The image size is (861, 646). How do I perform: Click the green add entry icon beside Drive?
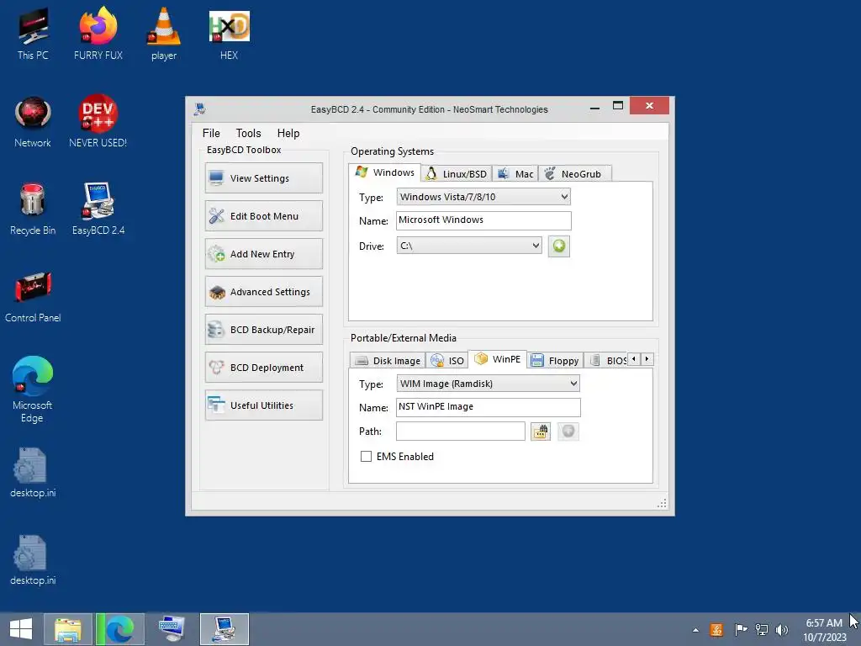(x=558, y=246)
